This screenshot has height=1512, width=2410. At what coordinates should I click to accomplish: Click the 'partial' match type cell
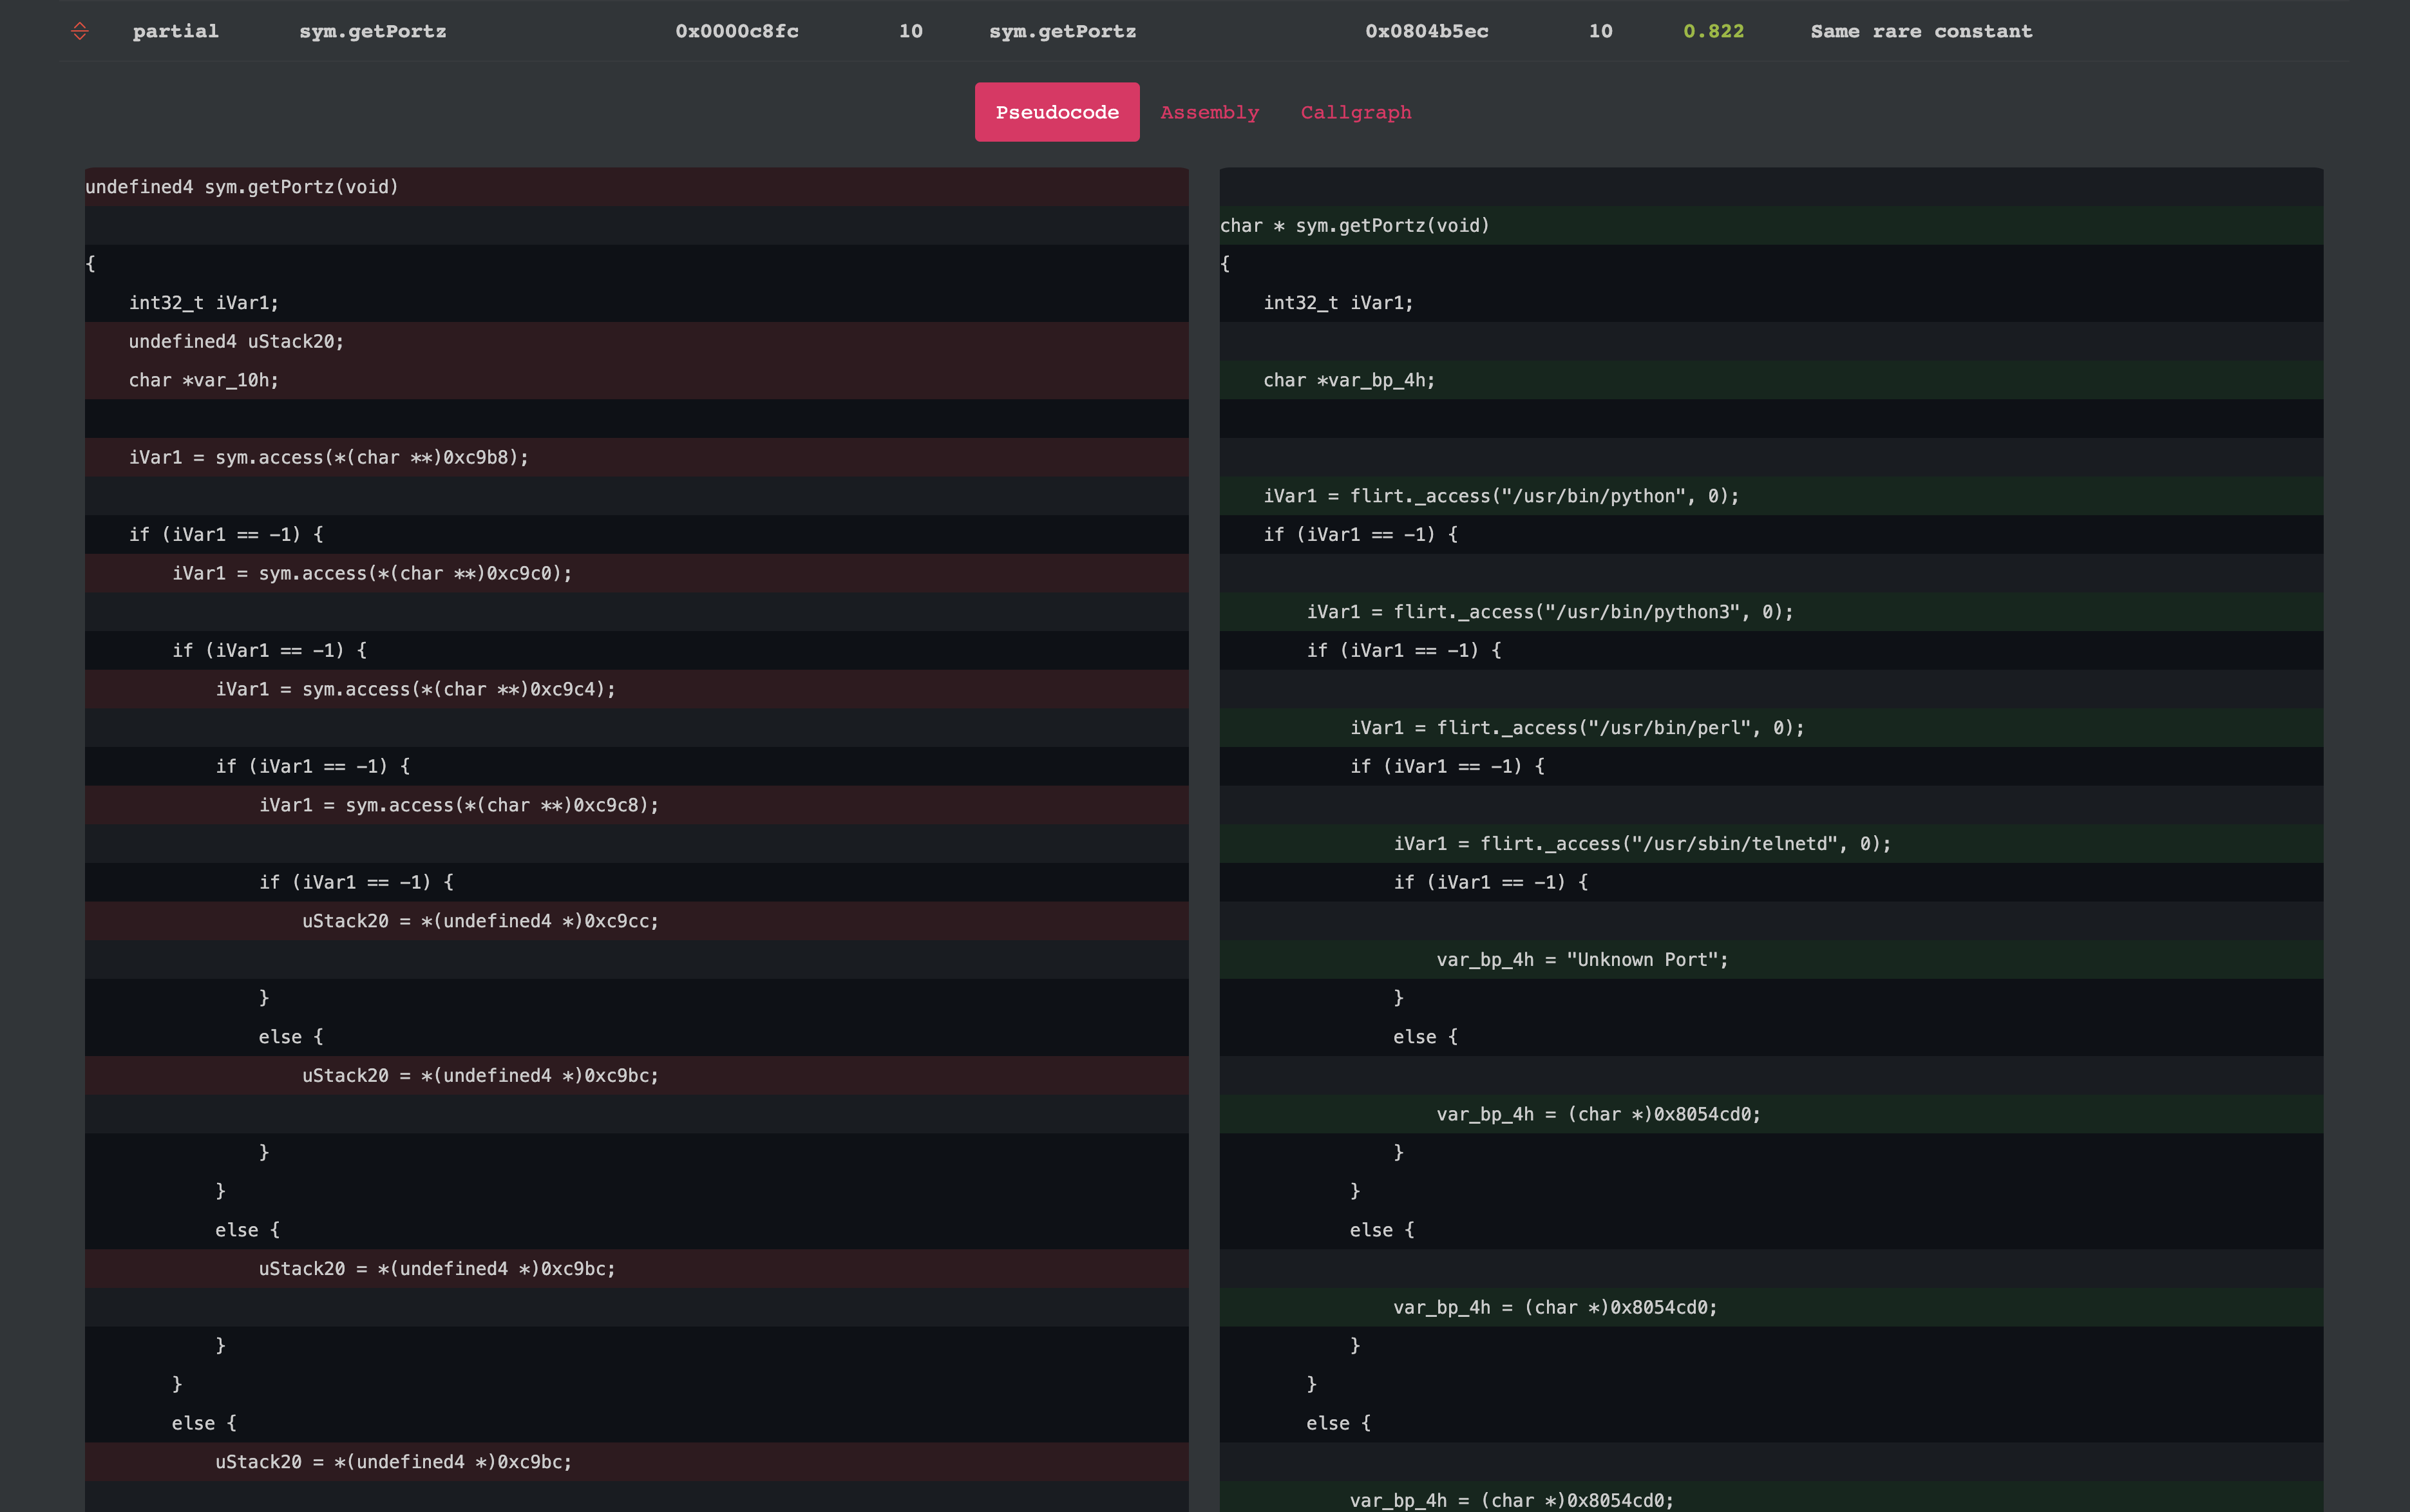pyautogui.click(x=175, y=31)
